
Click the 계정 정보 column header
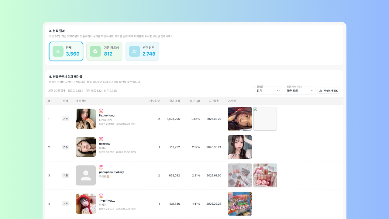(81, 101)
